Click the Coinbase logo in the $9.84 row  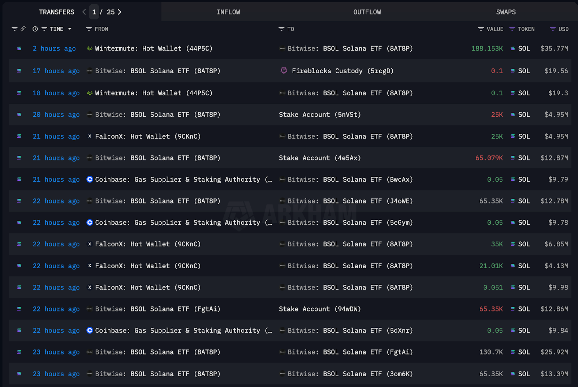[x=90, y=330]
